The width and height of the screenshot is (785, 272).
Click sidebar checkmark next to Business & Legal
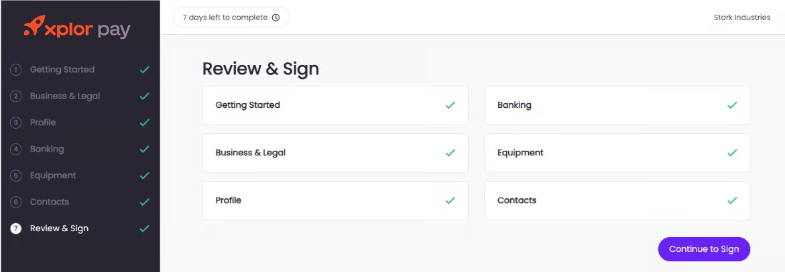[x=144, y=96]
